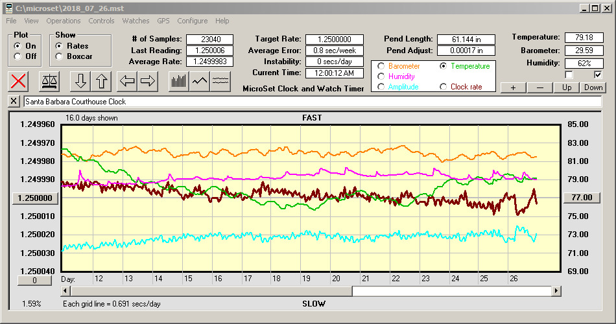This screenshot has width=616, height=324.
Task: Select the Temperature trace radio button
Action: click(x=443, y=66)
